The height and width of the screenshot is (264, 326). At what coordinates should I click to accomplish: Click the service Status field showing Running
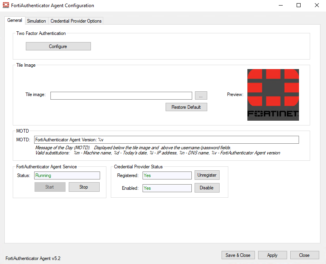click(67, 175)
